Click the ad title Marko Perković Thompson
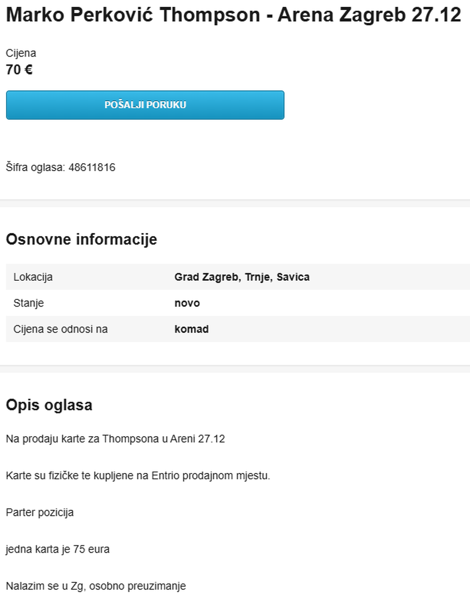470x605 pixels. tap(233, 15)
